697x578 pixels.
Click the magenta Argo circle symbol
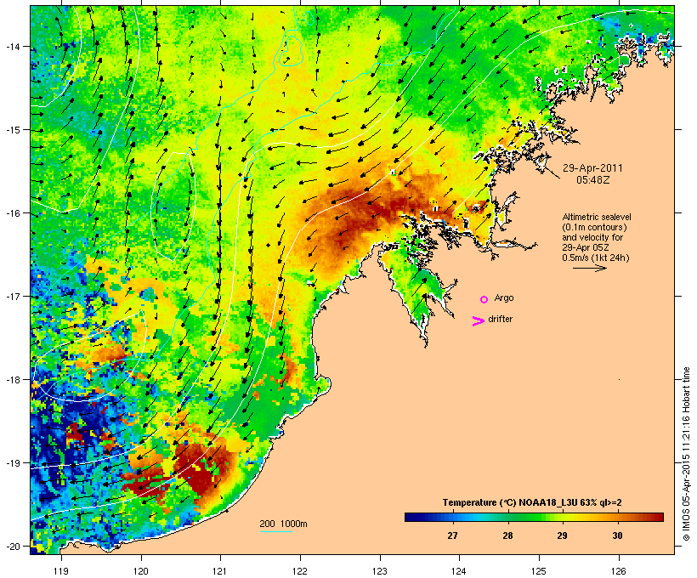tap(484, 299)
